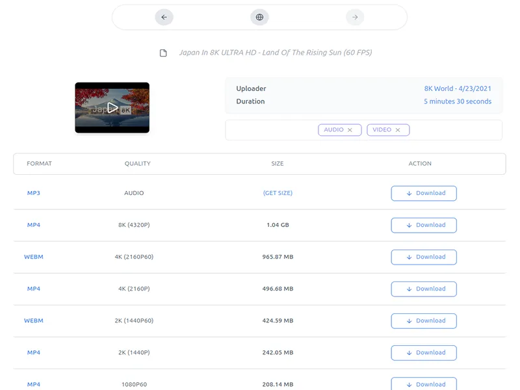Click the forward arrow navigation icon
The width and height of the screenshot is (520, 390).
(354, 18)
